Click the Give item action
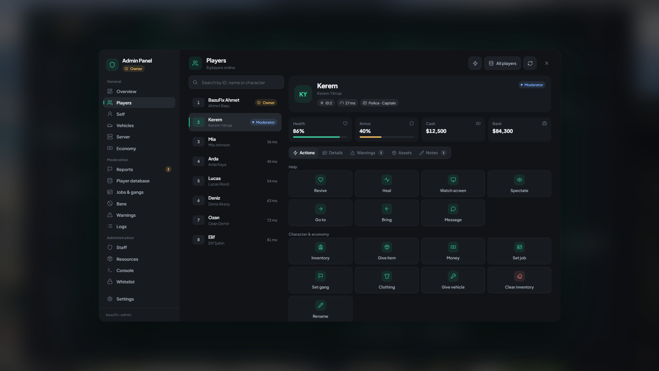 (386, 251)
